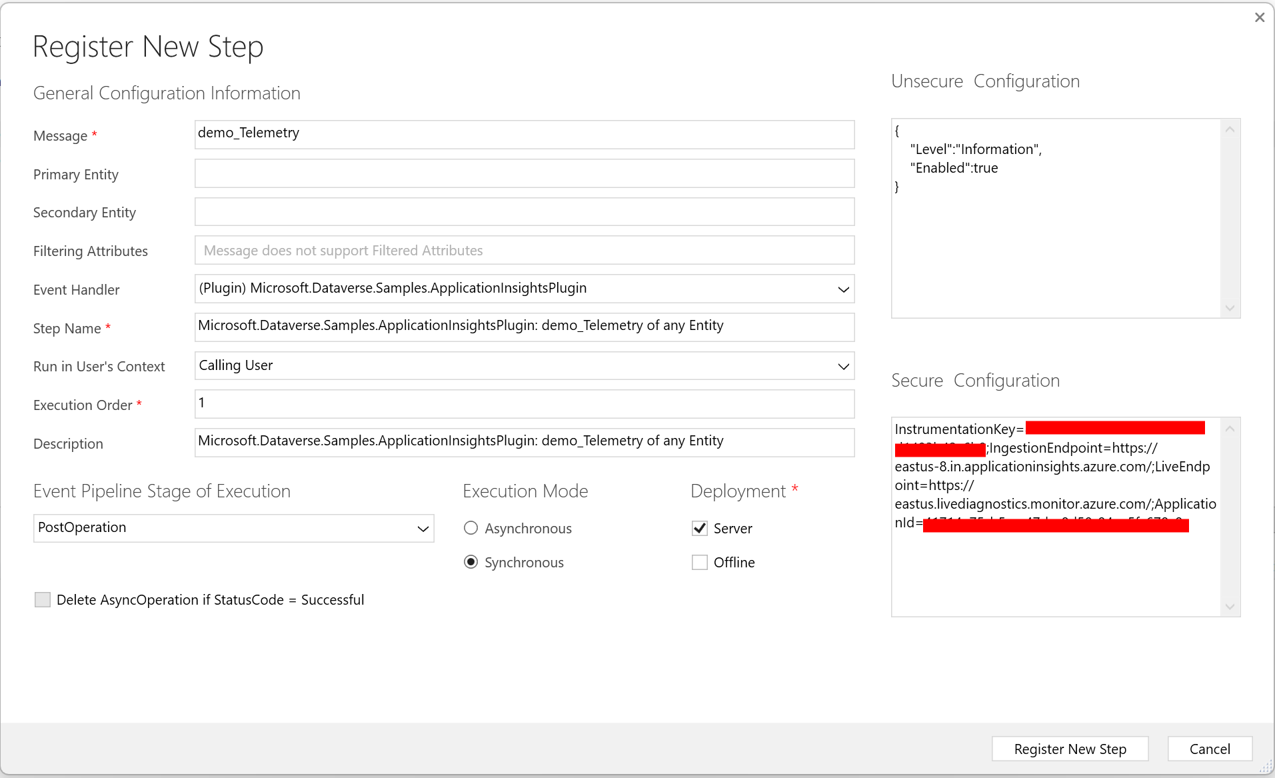Open the Run in User's Context dropdown
Viewport: 1275px width, 778px height.
click(x=842, y=366)
